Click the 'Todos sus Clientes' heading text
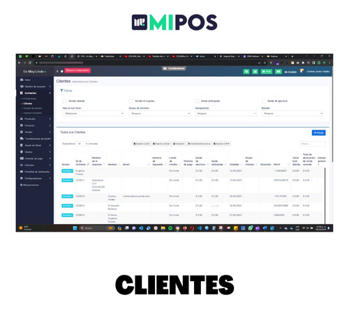Image resolution: width=349 pixels, height=309 pixels. tap(73, 132)
